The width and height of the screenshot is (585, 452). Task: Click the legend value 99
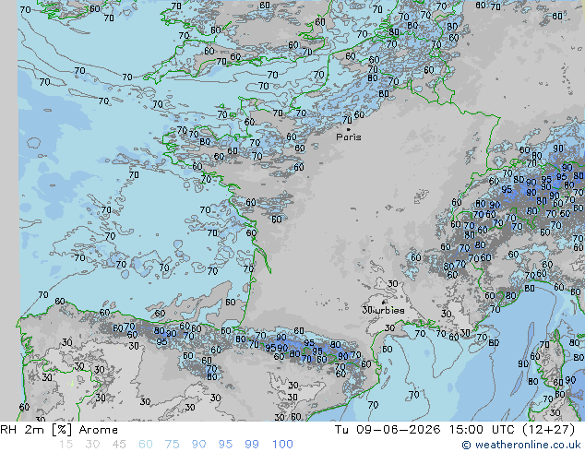[x=252, y=445]
